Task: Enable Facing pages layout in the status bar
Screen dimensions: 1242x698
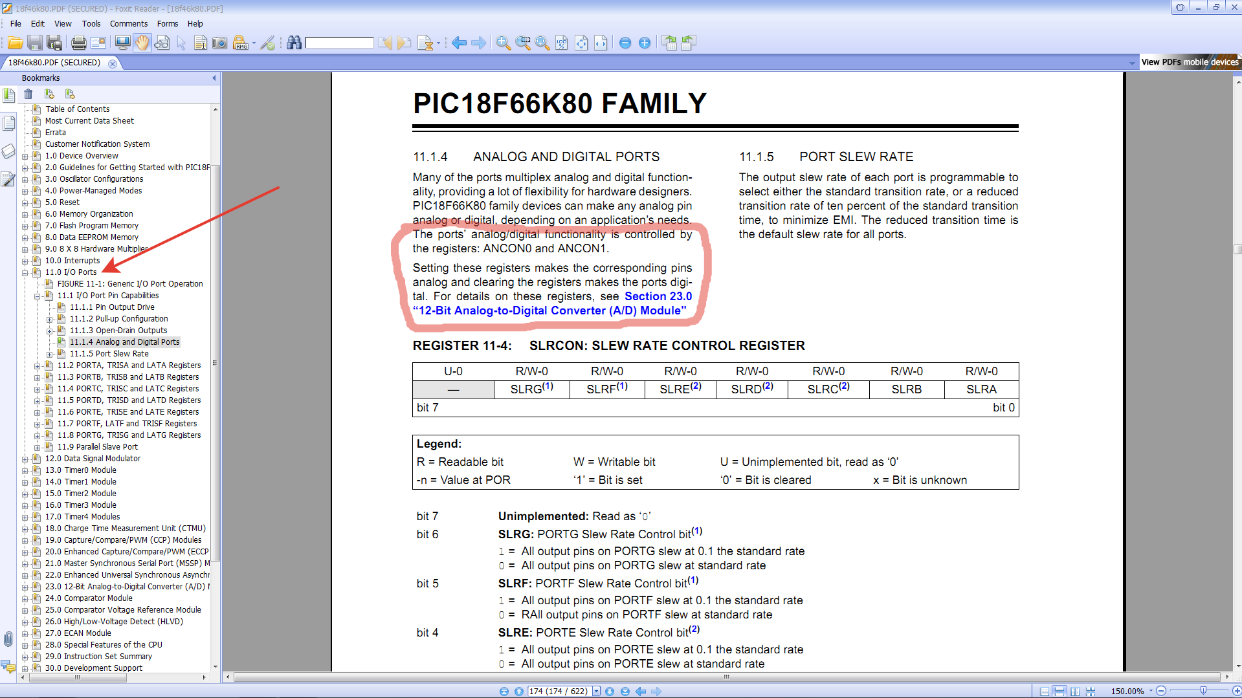Action: coord(1075,692)
